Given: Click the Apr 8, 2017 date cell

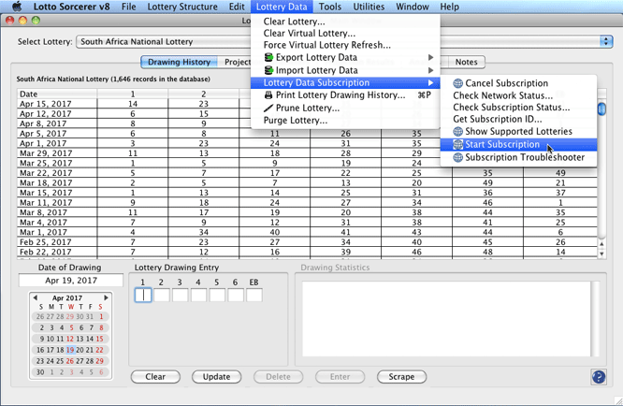Looking at the screenshot, I should pos(57,123).
